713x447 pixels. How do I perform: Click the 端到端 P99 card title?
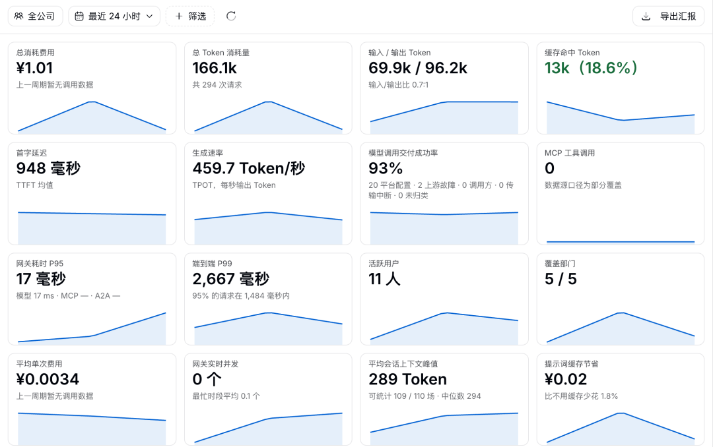pyautogui.click(x=213, y=264)
